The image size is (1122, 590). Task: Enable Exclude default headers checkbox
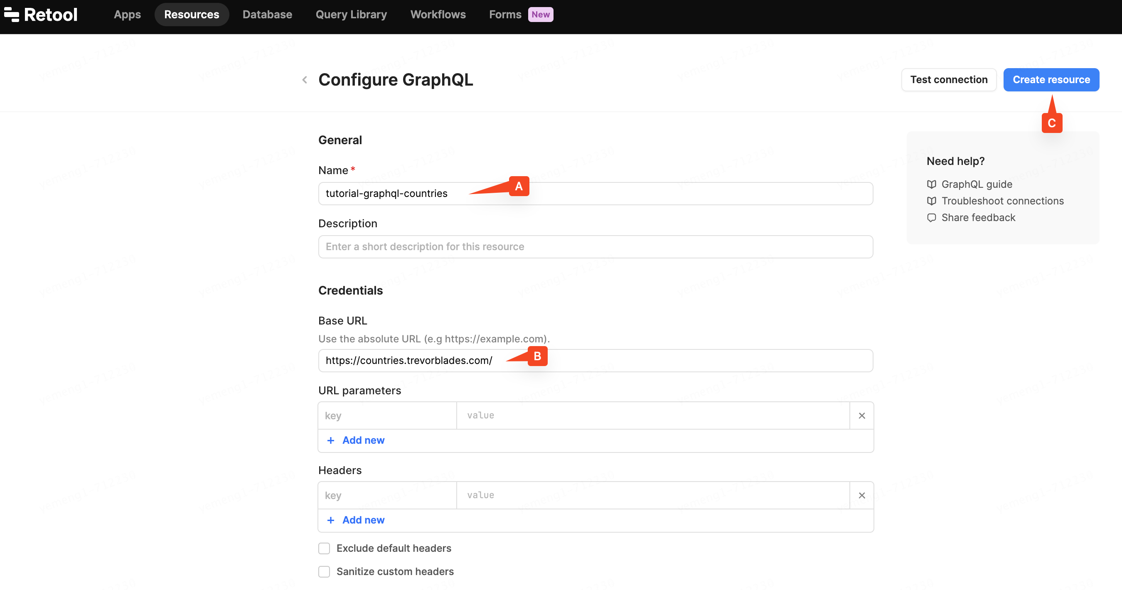(x=324, y=548)
